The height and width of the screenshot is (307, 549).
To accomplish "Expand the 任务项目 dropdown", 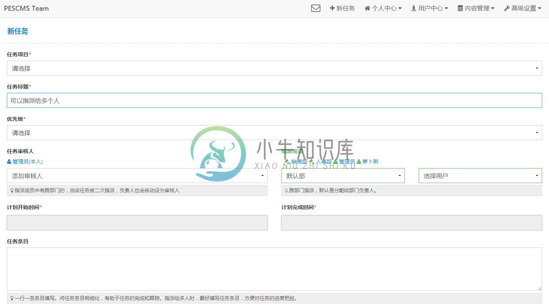I will click(274, 68).
